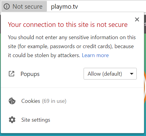Click the Popups permission label
Screen dimensions: 146x136
[x=30, y=74]
